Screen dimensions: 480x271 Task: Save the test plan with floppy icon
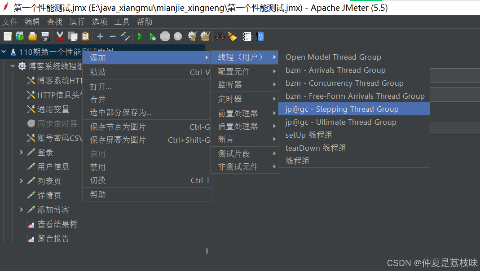[45, 37]
